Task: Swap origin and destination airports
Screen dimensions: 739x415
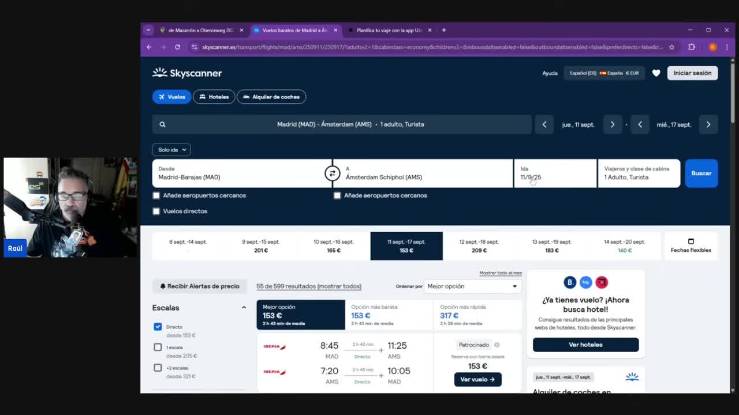Action: click(x=333, y=173)
